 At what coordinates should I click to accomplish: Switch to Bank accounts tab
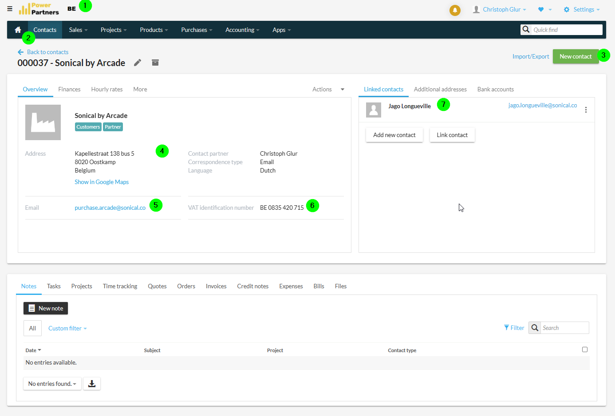click(x=496, y=89)
